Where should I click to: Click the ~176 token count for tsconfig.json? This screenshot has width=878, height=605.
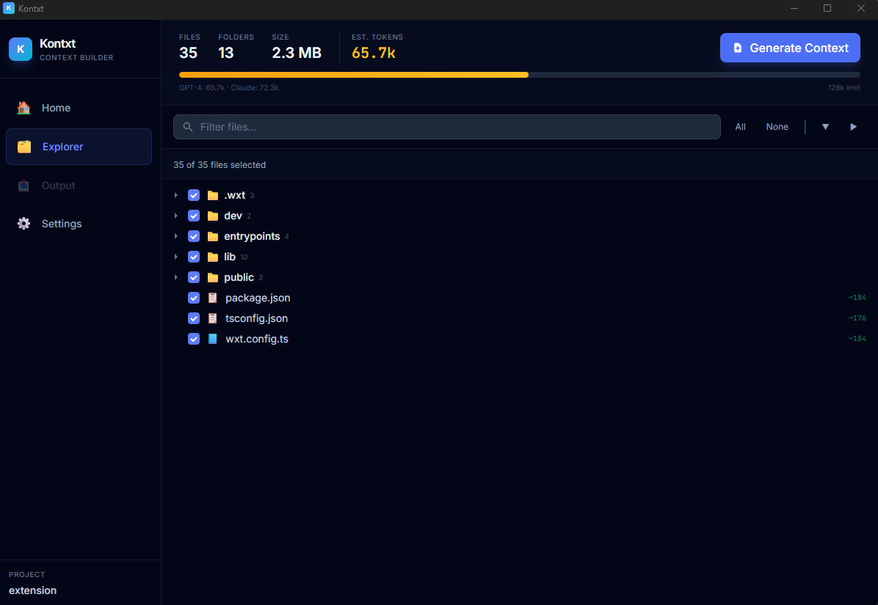click(857, 318)
